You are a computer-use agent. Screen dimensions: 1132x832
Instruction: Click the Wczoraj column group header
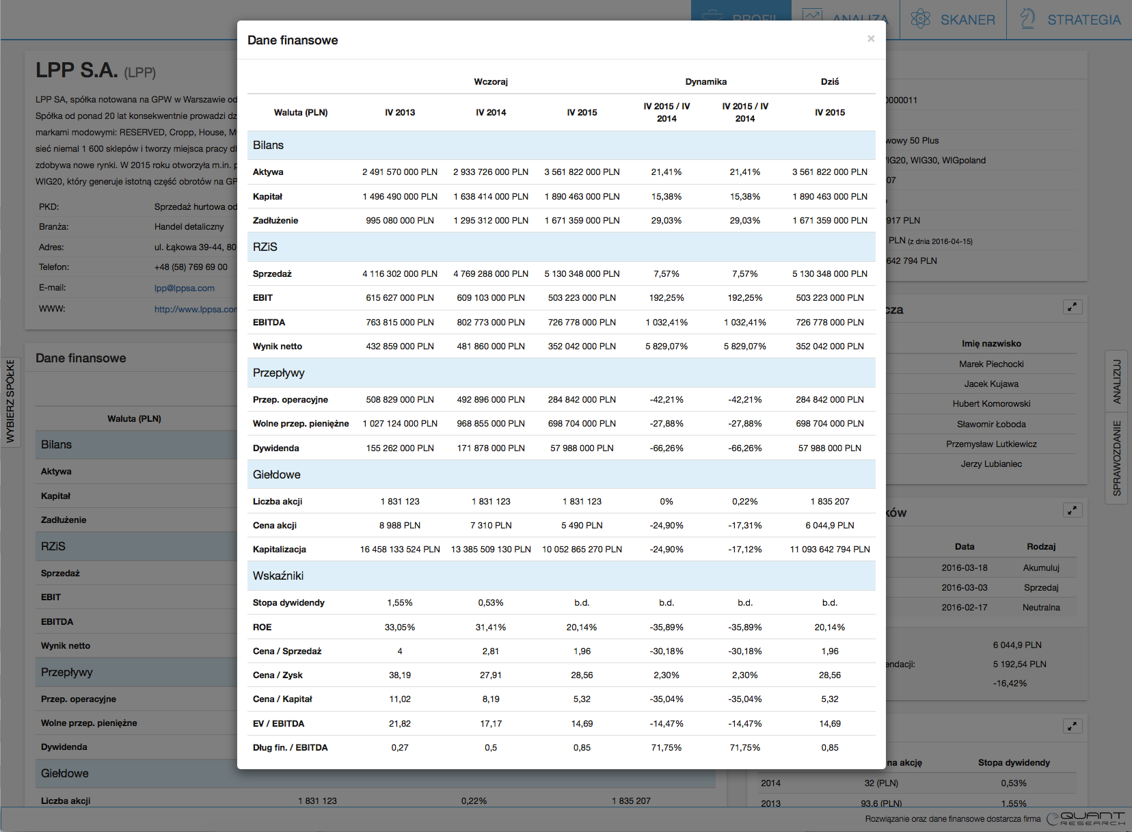point(491,81)
